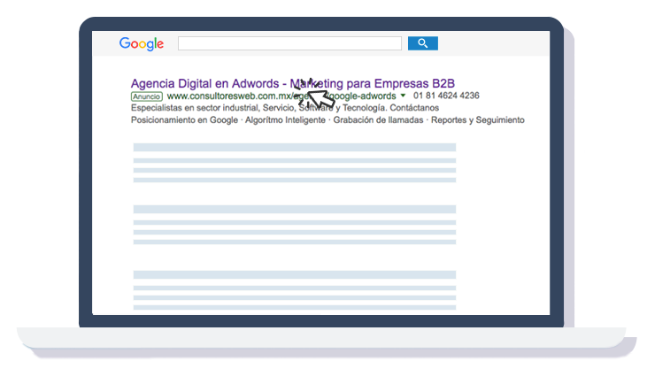This screenshot has height=369, width=647.
Task: Click description line starting with Especialistas en sector industrial
Action: pos(285,108)
